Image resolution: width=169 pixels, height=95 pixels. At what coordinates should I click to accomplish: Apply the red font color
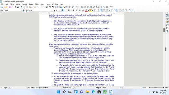(x=86, y=10)
